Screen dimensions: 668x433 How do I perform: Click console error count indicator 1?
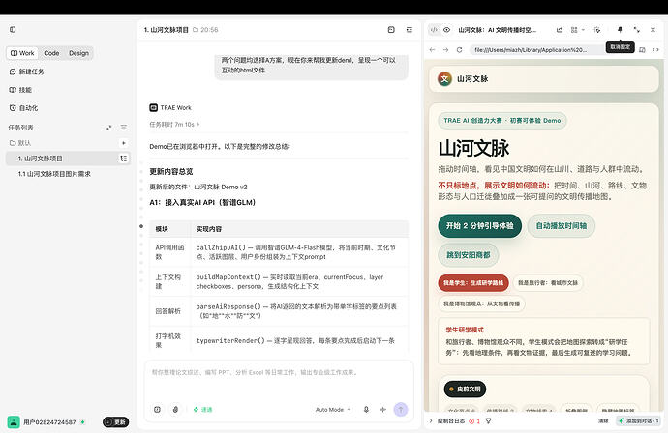(x=474, y=421)
